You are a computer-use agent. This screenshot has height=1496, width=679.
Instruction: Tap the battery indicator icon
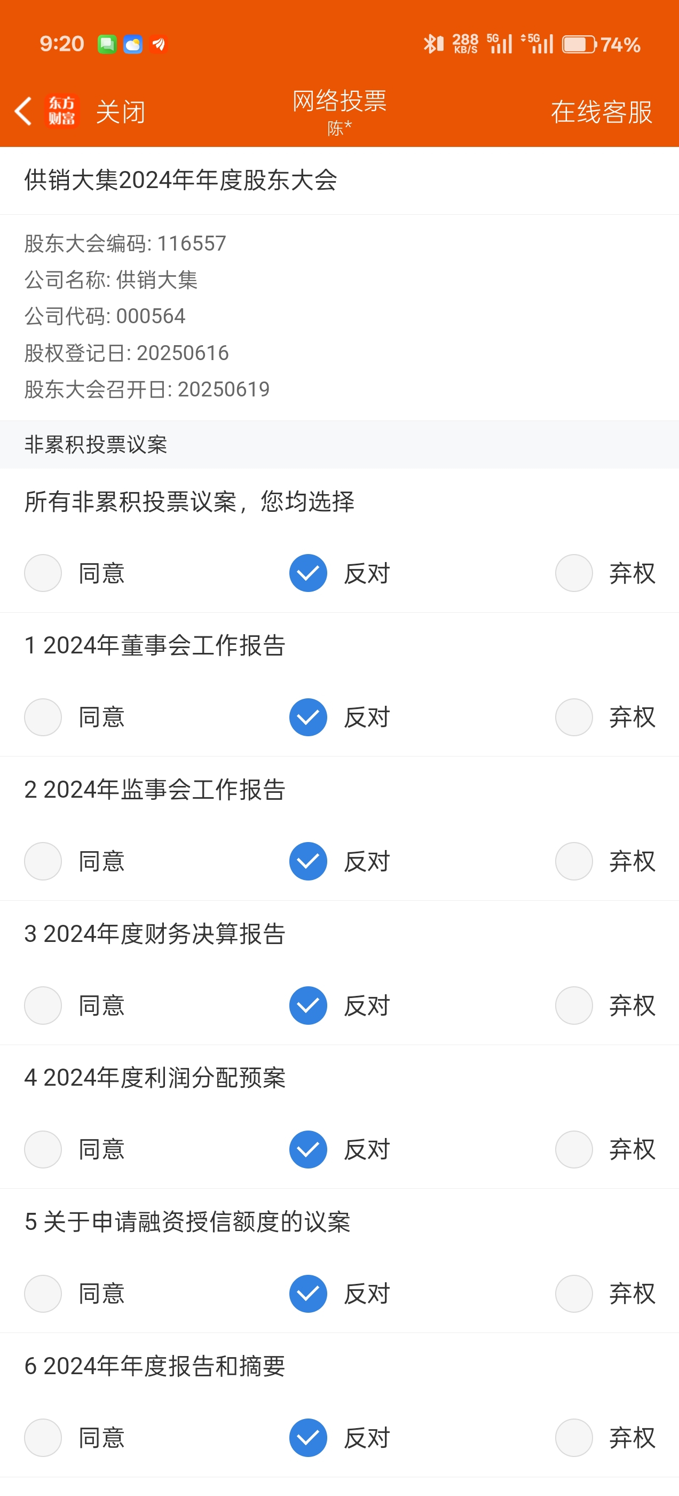coord(579,44)
